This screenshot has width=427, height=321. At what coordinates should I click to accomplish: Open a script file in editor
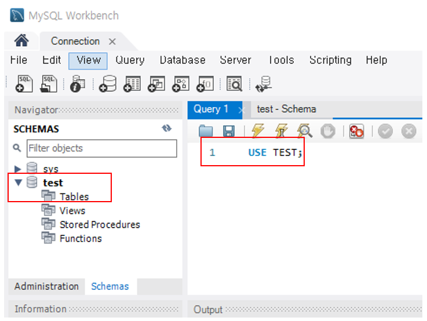[x=206, y=131]
